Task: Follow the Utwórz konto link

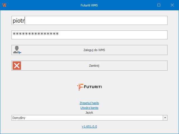Action: (x=89, y=108)
